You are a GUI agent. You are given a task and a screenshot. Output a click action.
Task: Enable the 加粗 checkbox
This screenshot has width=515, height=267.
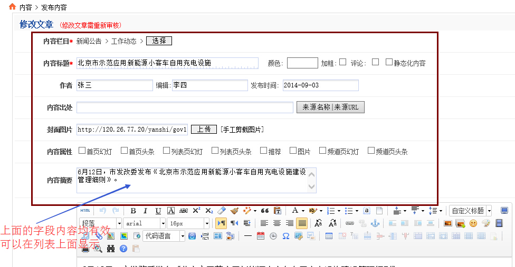343,62
